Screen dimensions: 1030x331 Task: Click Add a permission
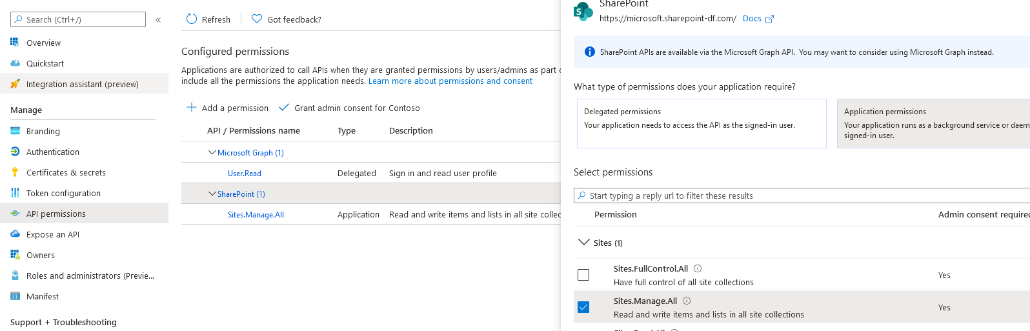[228, 108]
